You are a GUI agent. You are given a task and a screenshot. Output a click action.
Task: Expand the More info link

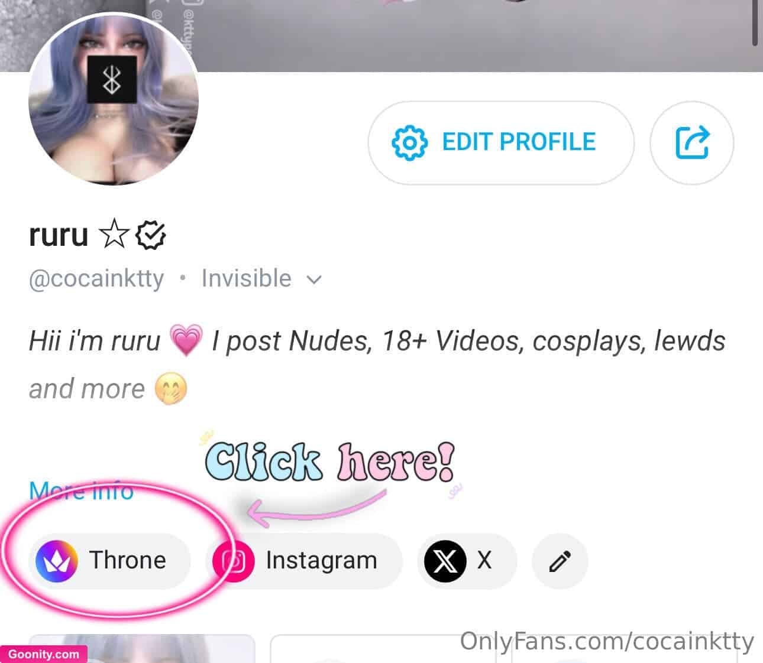coord(81,490)
